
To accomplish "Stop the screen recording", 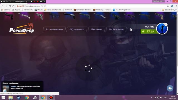I will pyautogui.click(x=38, y=1).
